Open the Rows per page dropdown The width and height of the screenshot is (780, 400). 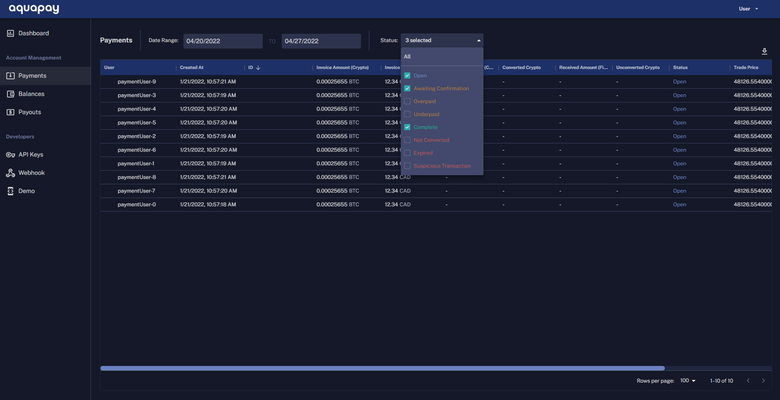pyautogui.click(x=688, y=381)
